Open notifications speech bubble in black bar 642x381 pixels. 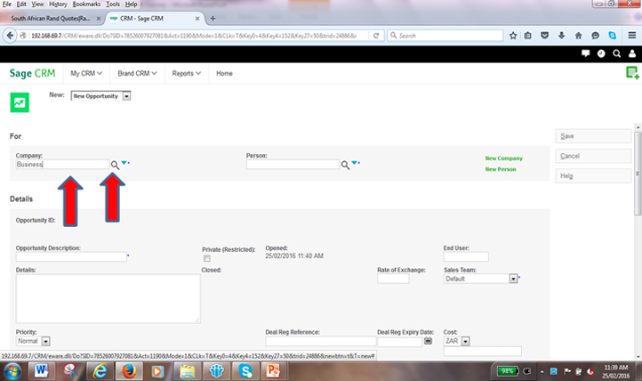[585, 53]
